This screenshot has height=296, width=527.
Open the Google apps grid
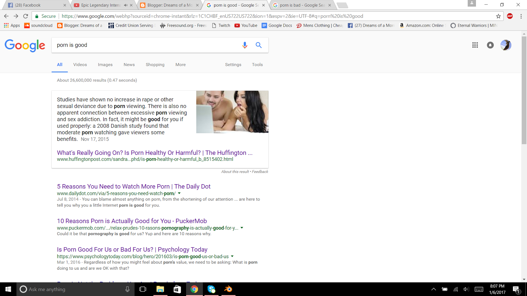tap(475, 45)
